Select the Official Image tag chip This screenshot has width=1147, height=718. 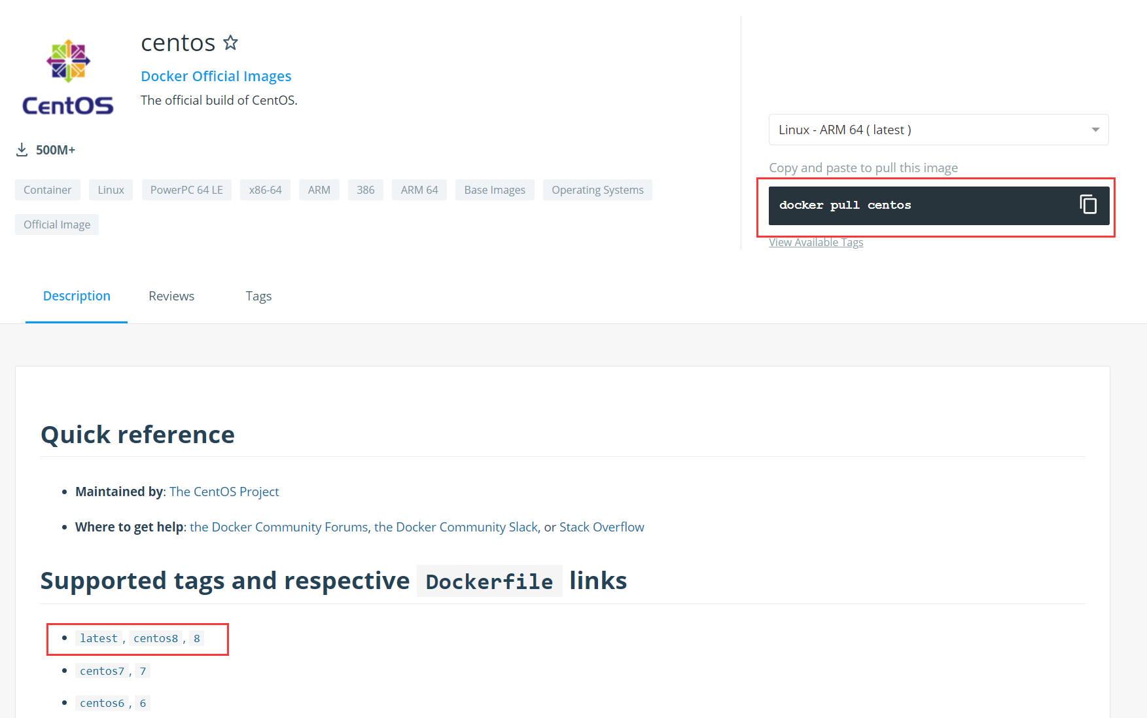[x=57, y=224]
